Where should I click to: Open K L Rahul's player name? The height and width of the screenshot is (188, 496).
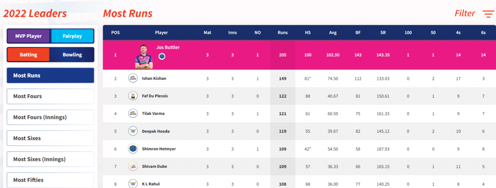tap(151, 184)
